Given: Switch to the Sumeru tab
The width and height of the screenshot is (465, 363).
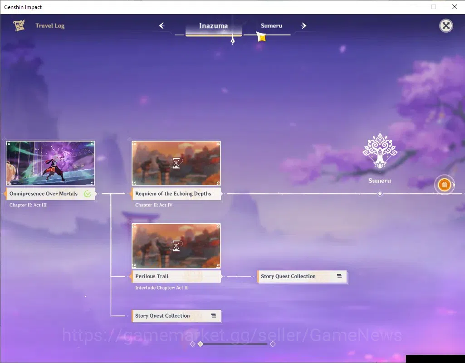Looking at the screenshot, I should click(x=271, y=26).
